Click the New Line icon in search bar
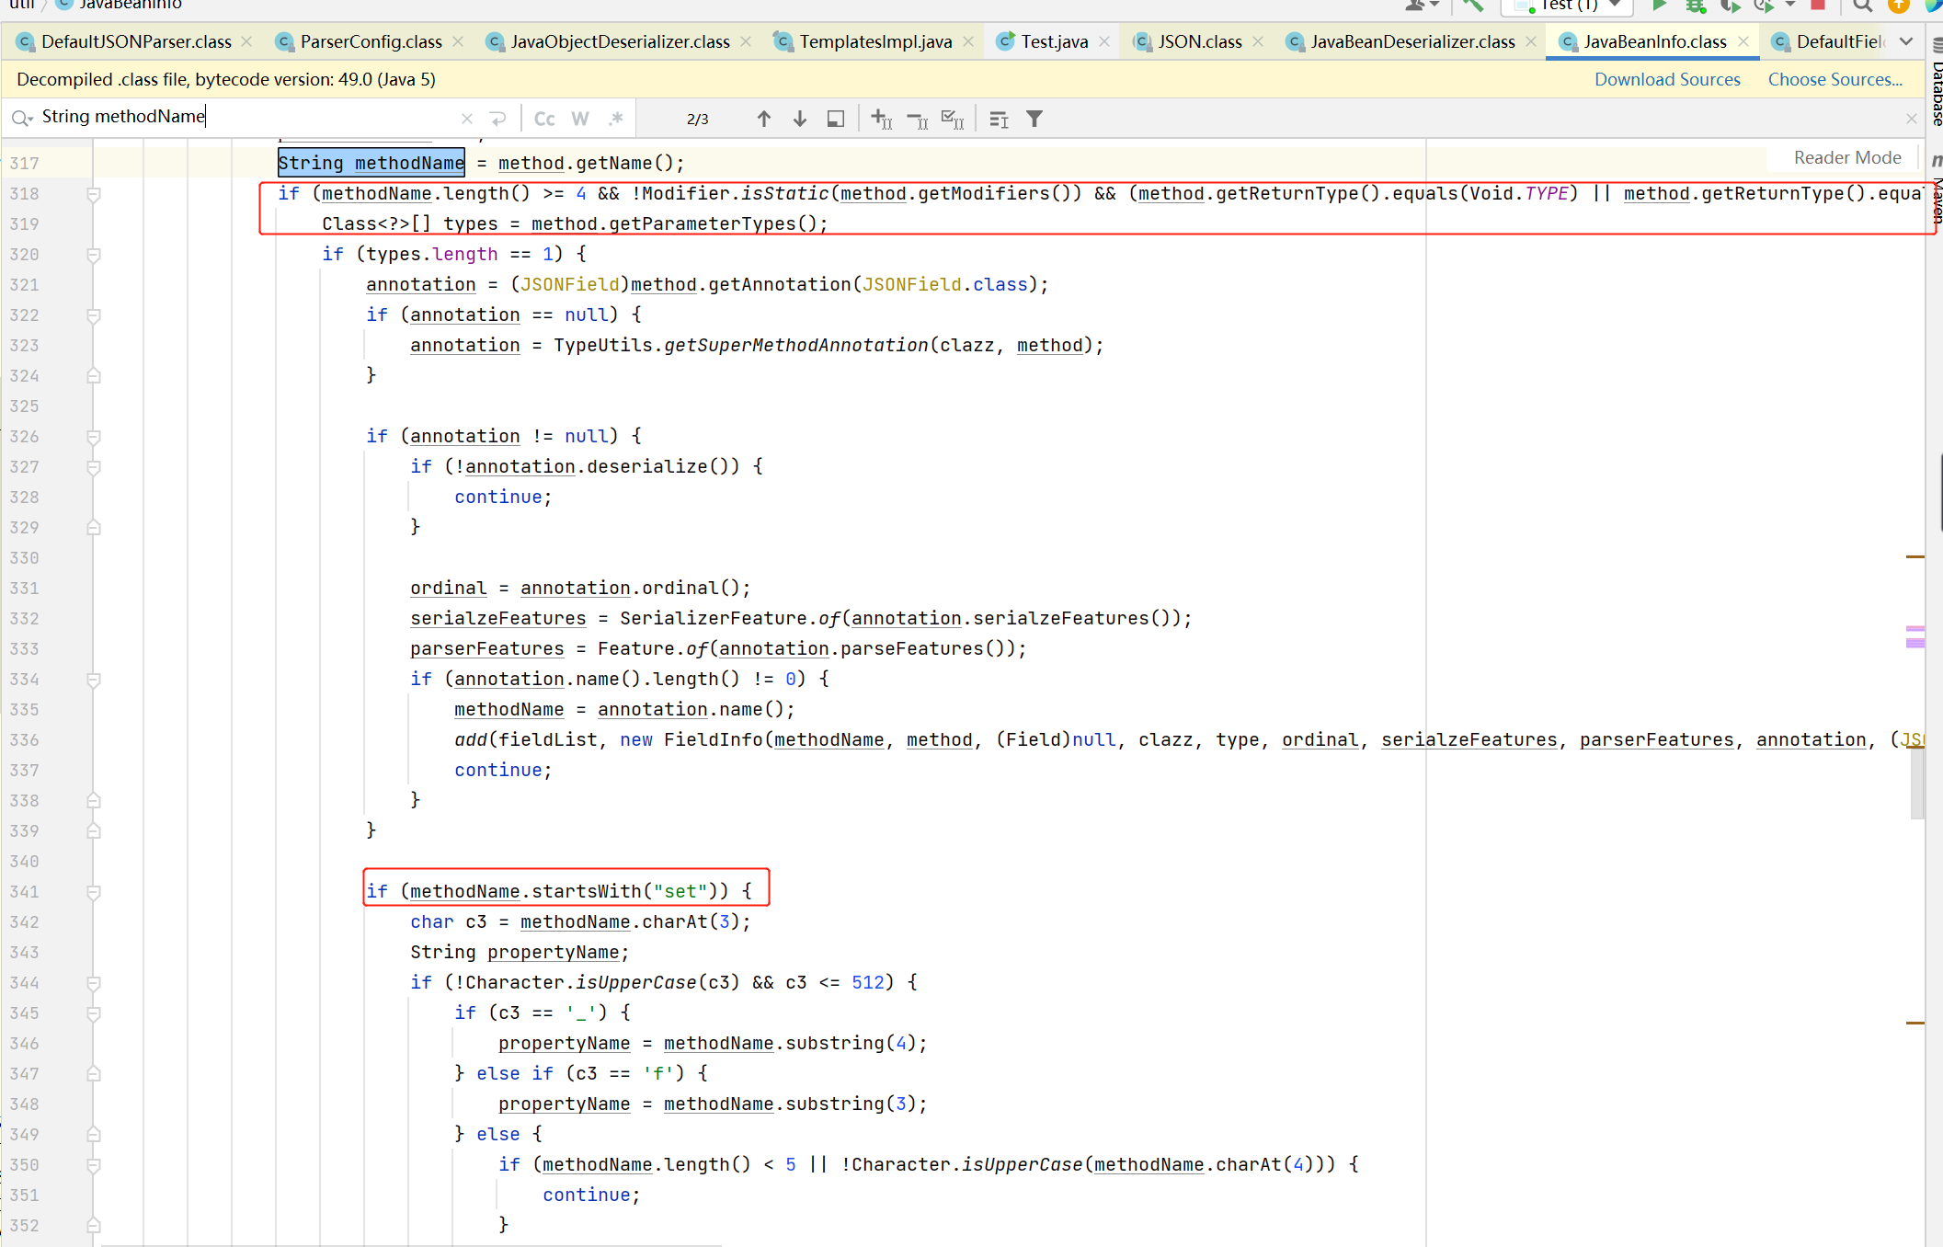Viewport: 1943px width, 1247px height. click(497, 119)
